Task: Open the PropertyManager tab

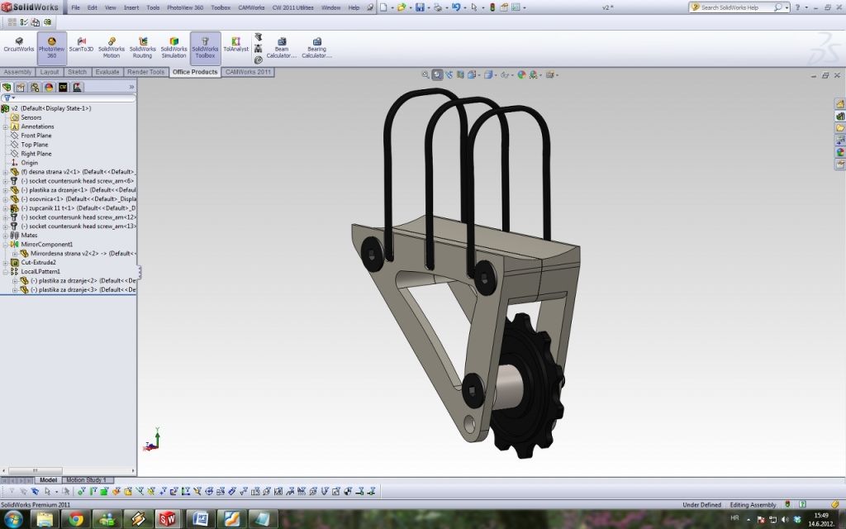Action: click(x=21, y=87)
